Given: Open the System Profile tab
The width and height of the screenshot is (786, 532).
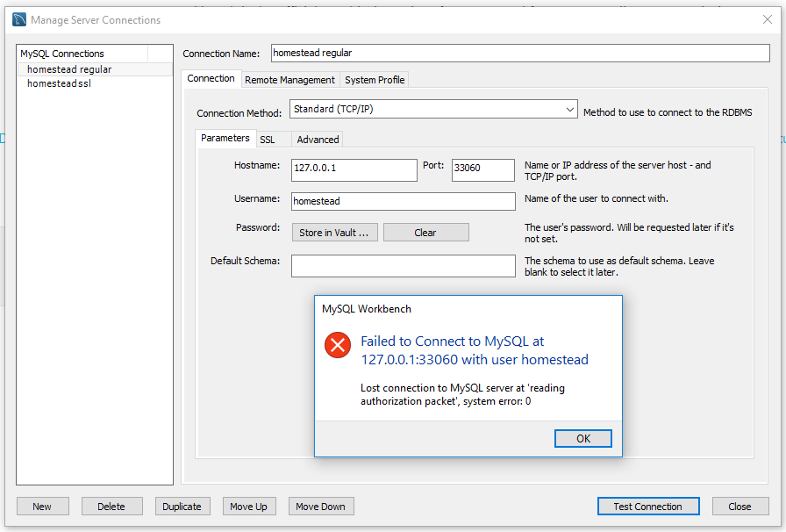Looking at the screenshot, I should 375,80.
